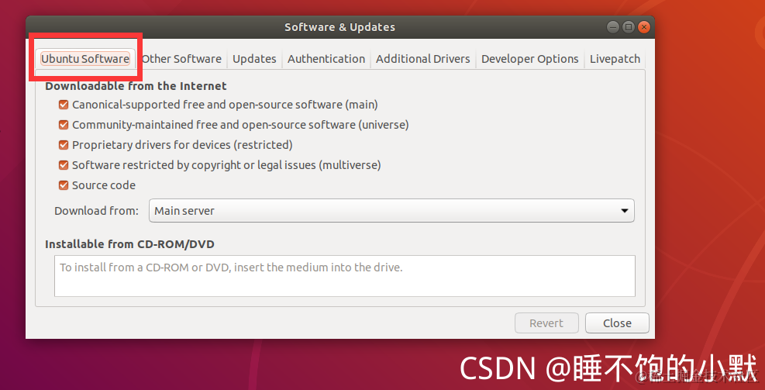Click the 'Installable from CD-ROM/DVD' heading
Viewport: 765px width, 390px height.
click(x=129, y=243)
